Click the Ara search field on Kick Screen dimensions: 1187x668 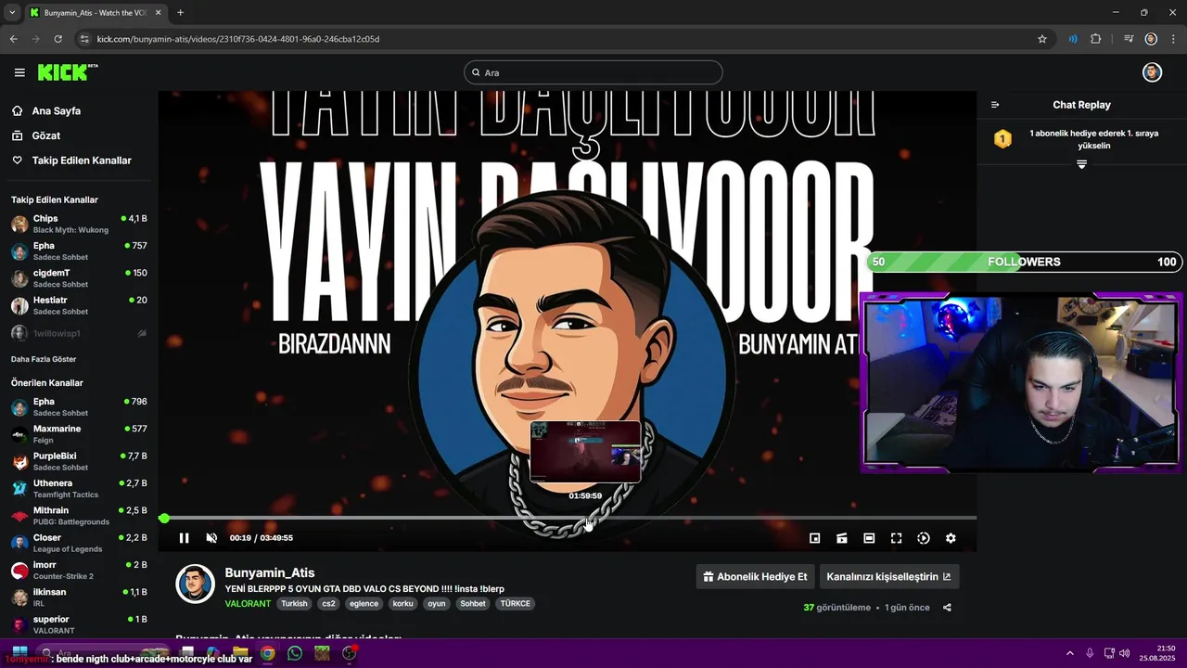(593, 72)
